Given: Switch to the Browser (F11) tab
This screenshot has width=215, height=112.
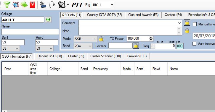Looking at the screenshot, I should 137,56.
